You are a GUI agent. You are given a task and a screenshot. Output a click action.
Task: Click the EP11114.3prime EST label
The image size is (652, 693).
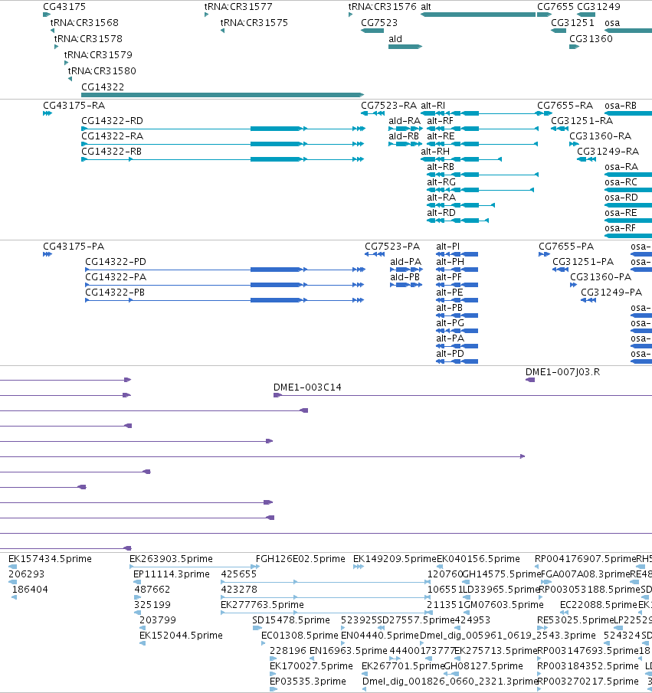click(172, 574)
